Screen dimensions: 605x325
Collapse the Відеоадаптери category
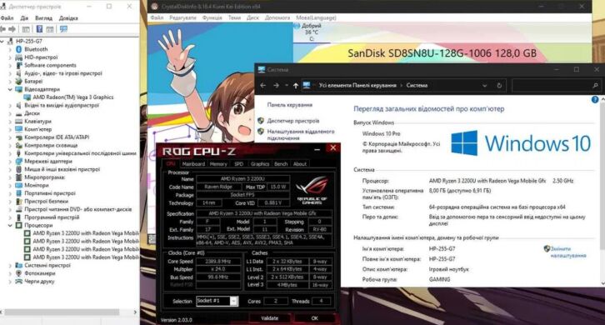[11, 89]
